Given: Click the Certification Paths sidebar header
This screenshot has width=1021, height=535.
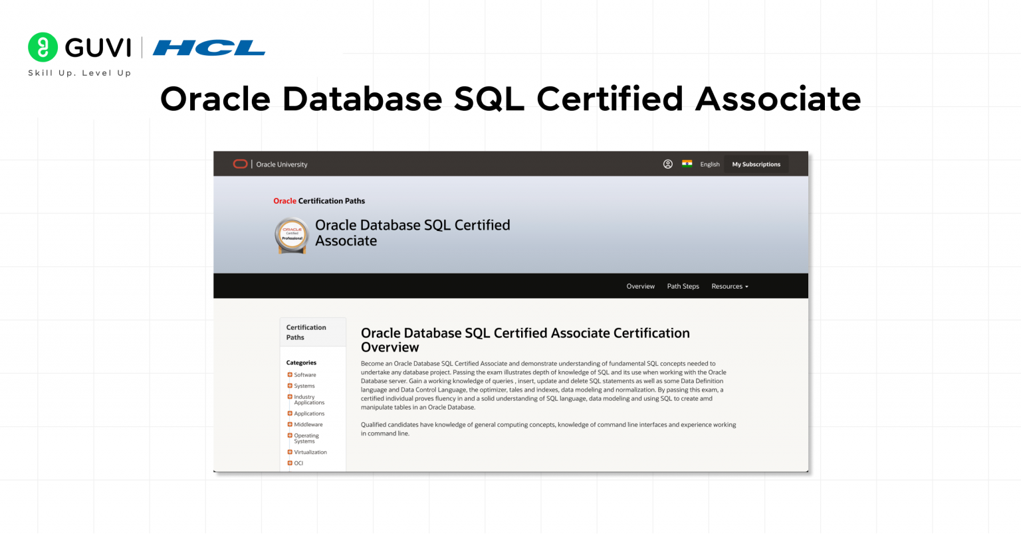Looking at the screenshot, I should click(x=306, y=332).
